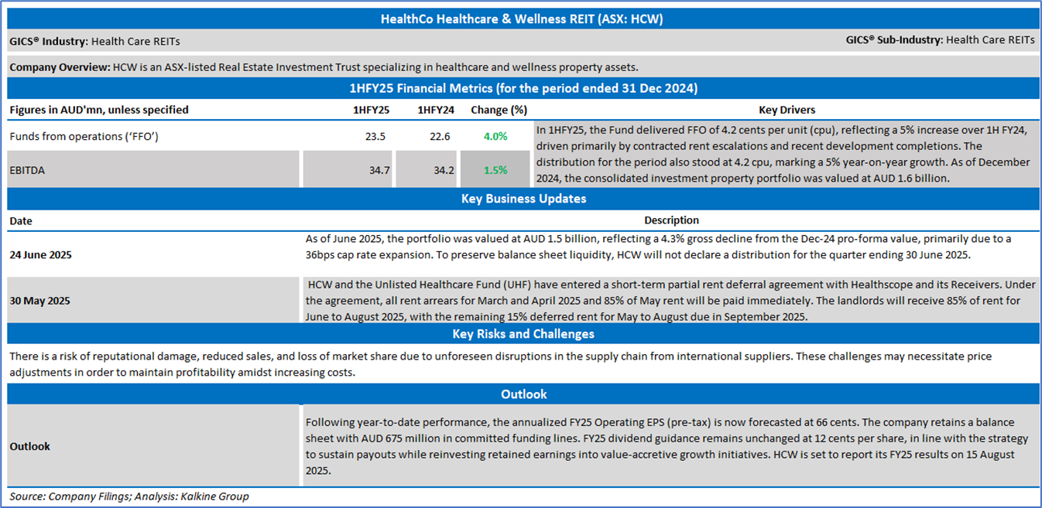Select the Company Overview line
The image size is (1042, 508).
(x=324, y=67)
